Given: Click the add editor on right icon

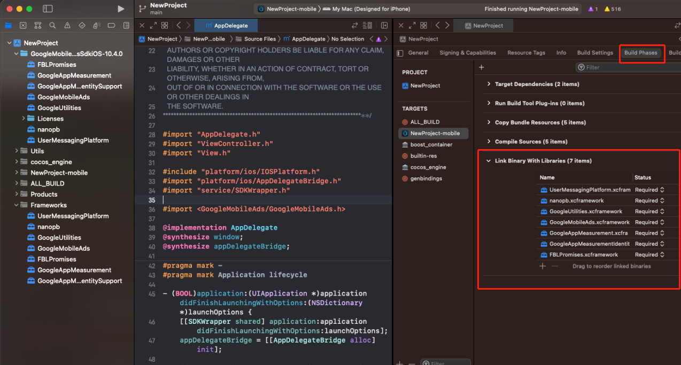Looking at the screenshot, I should [384, 25].
